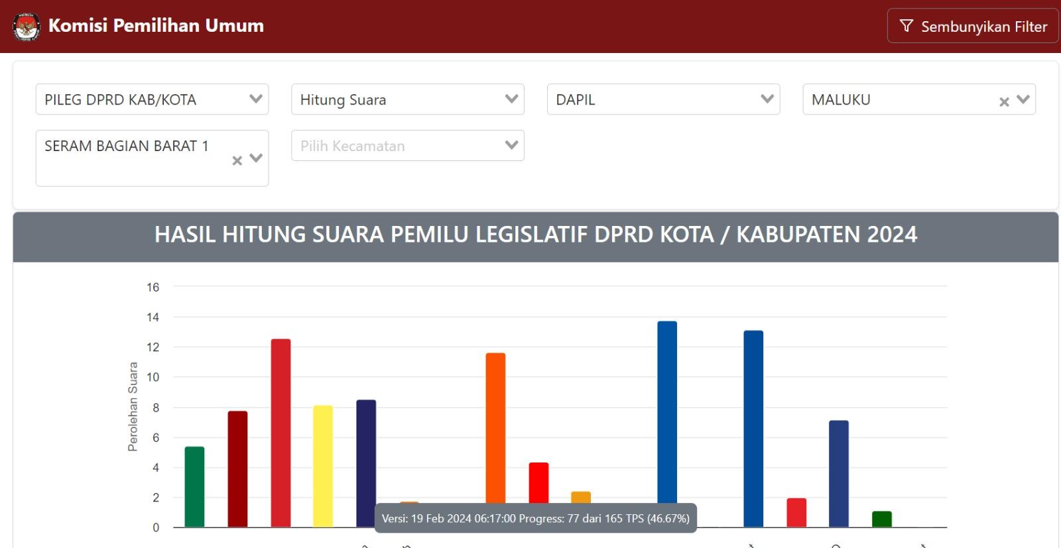Image resolution: width=1061 pixels, height=548 pixels.
Task: Click the small dark green bar at right
Action: point(881,519)
